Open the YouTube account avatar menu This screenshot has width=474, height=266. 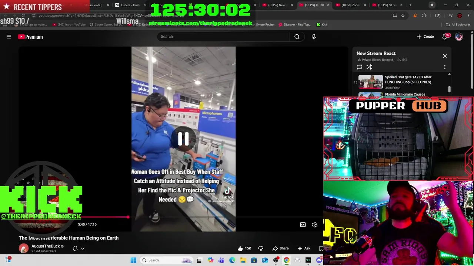459,37
